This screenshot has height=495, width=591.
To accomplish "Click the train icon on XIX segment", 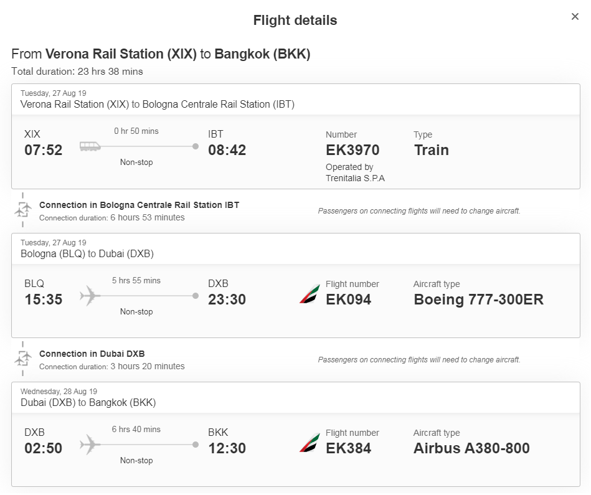I will click(x=90, y=146).
